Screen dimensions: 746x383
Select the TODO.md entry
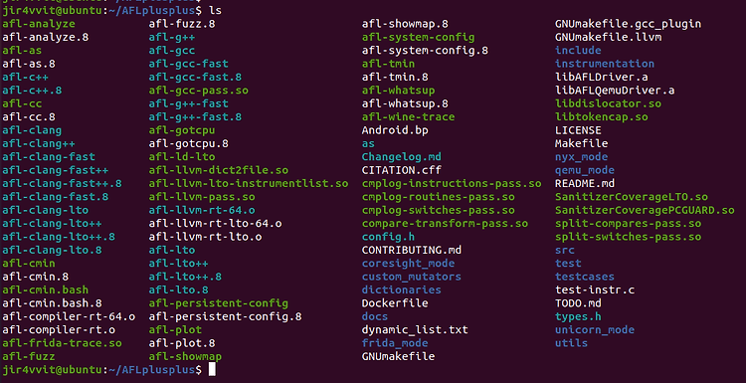point(578,303)
